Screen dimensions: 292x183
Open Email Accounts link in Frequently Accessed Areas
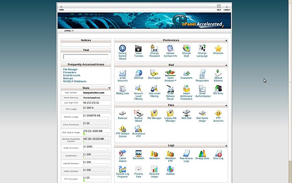[x=72, y=75]
